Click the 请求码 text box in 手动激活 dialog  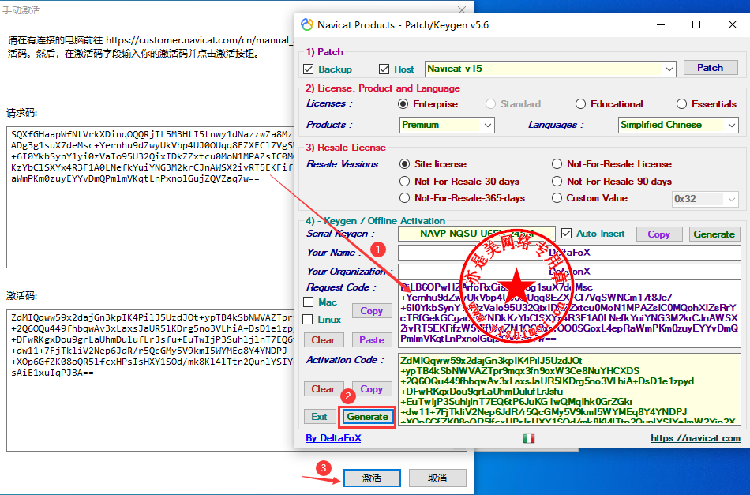[150, 197]
